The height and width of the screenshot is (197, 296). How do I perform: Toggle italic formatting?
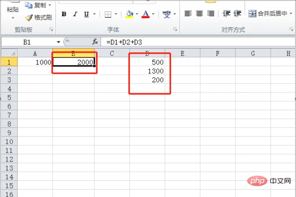point(75,14)
